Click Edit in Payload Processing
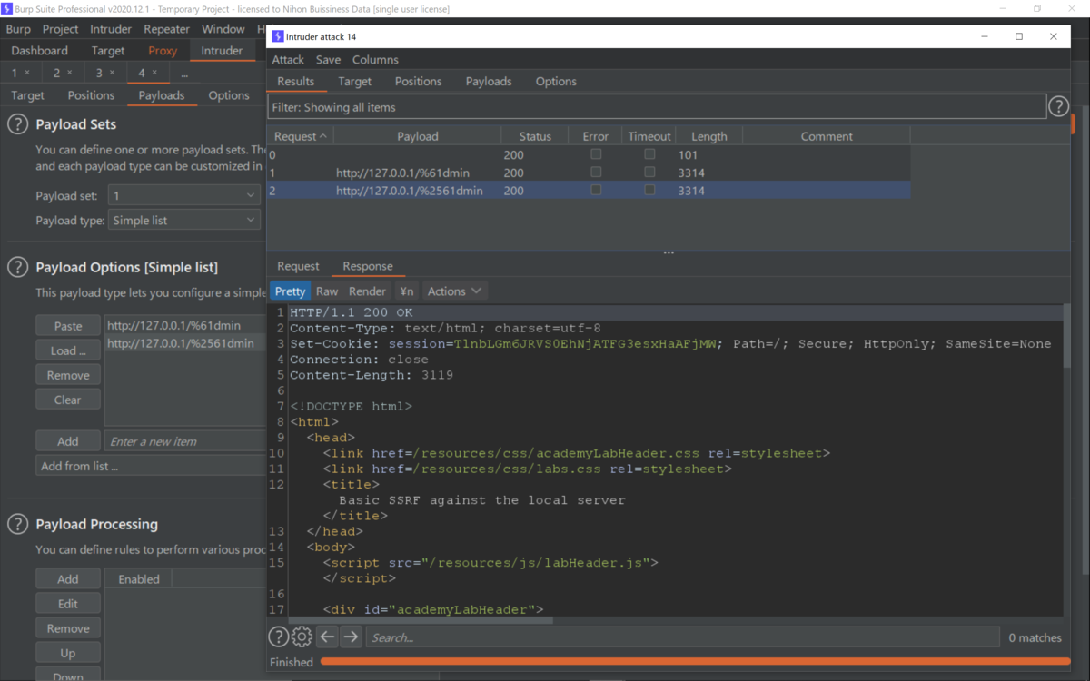Viewport: 1090px width, 681px height. tap(68, 604)
